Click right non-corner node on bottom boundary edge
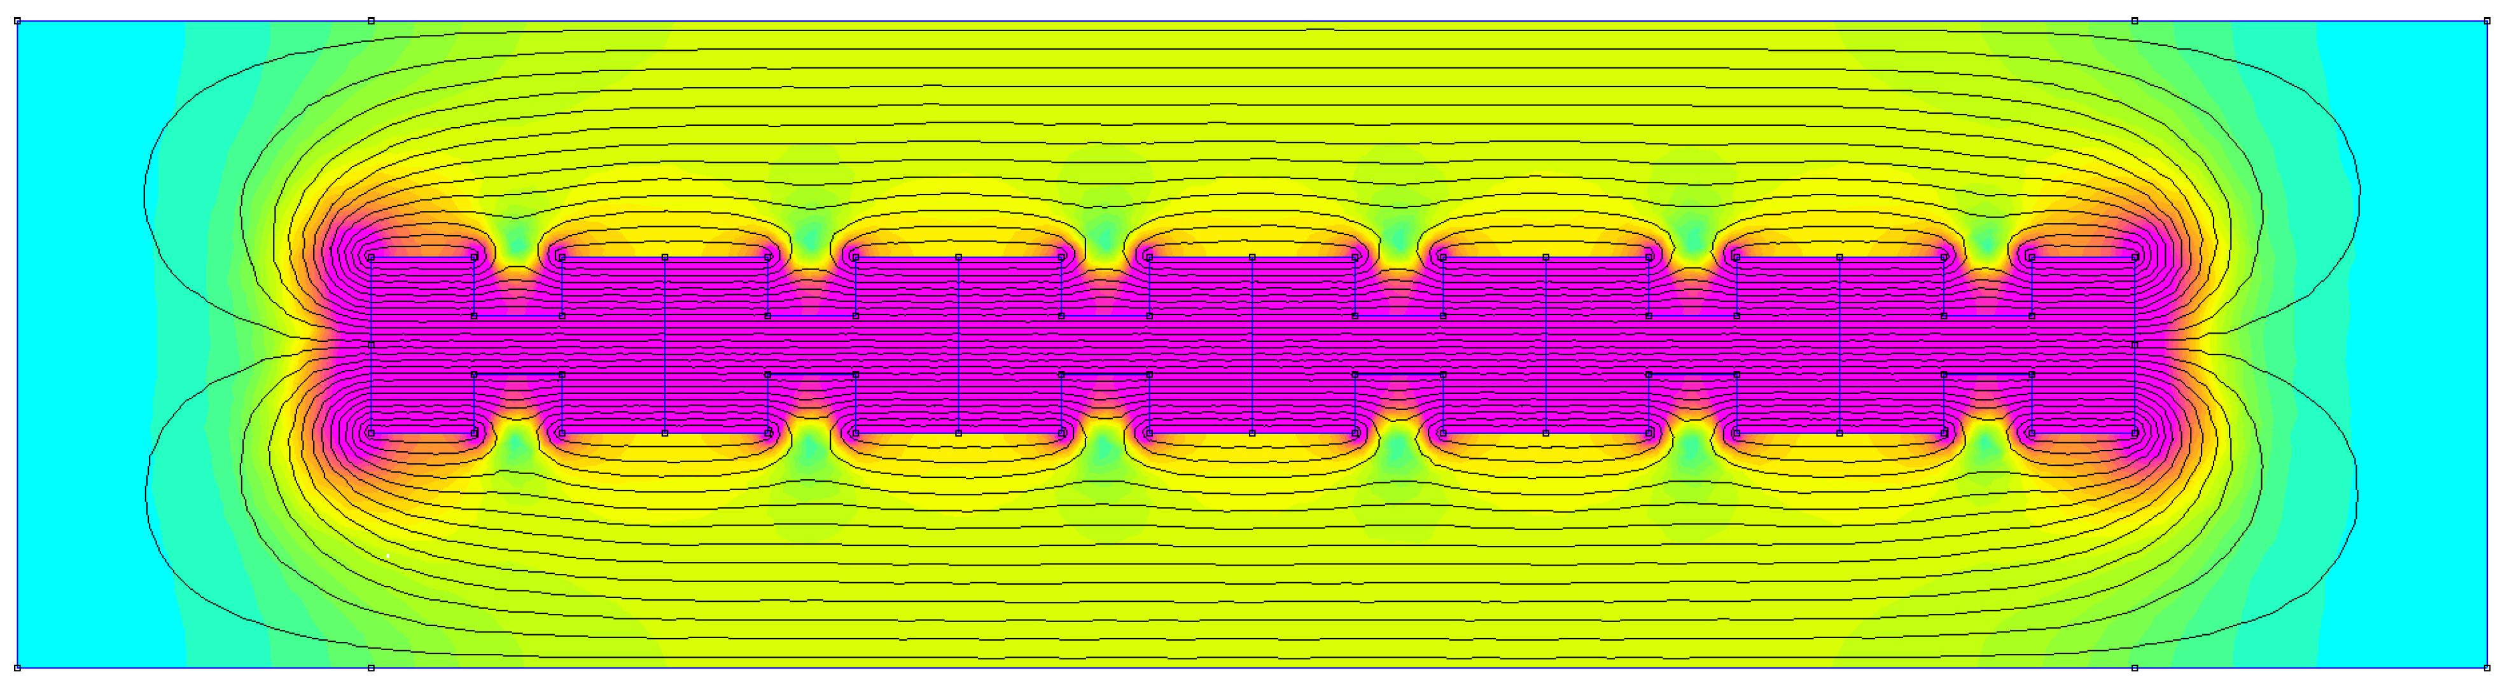 [x=2135, y=667]
